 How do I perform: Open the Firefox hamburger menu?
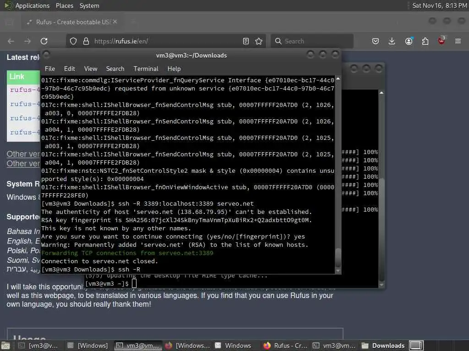(x=458, y=41)
